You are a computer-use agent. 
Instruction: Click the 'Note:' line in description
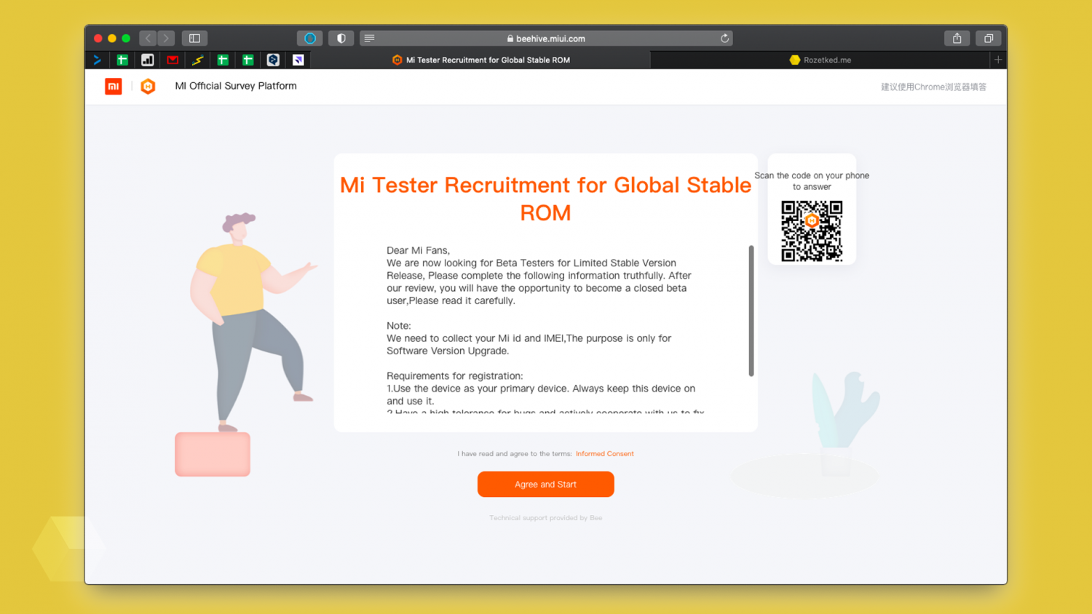(x=399, y=326)
